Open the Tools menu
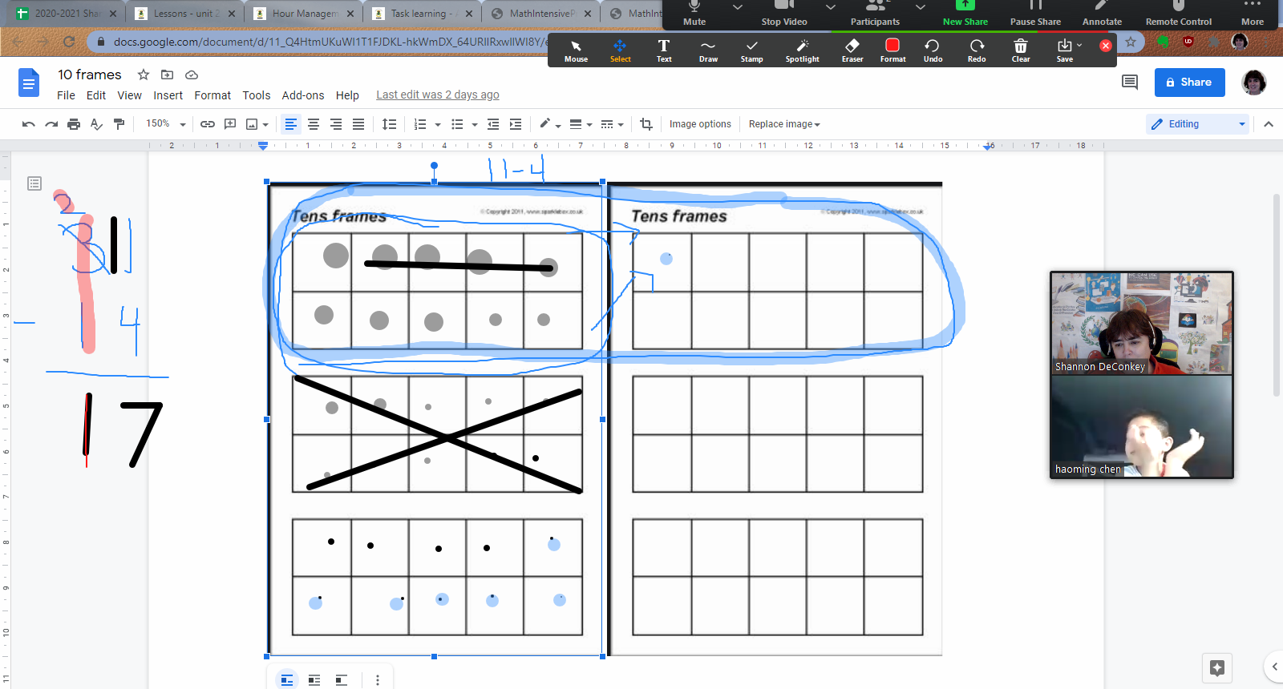The height and width of the screenshot is (689, 1283). pos(257,95)
